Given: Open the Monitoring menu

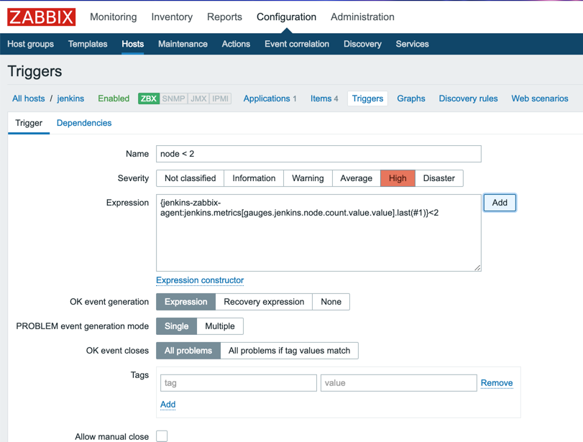Looking at the screenshot, I should [113, 17].
